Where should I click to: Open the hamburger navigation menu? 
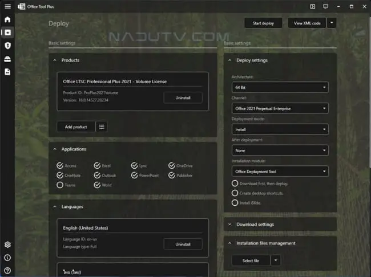tap(7, 6)
